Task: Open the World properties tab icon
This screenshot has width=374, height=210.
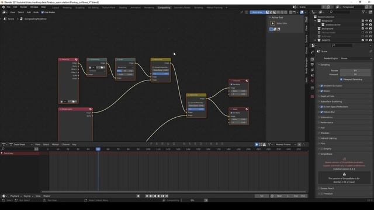Action: pyautogui.click(x=312, y=81)
